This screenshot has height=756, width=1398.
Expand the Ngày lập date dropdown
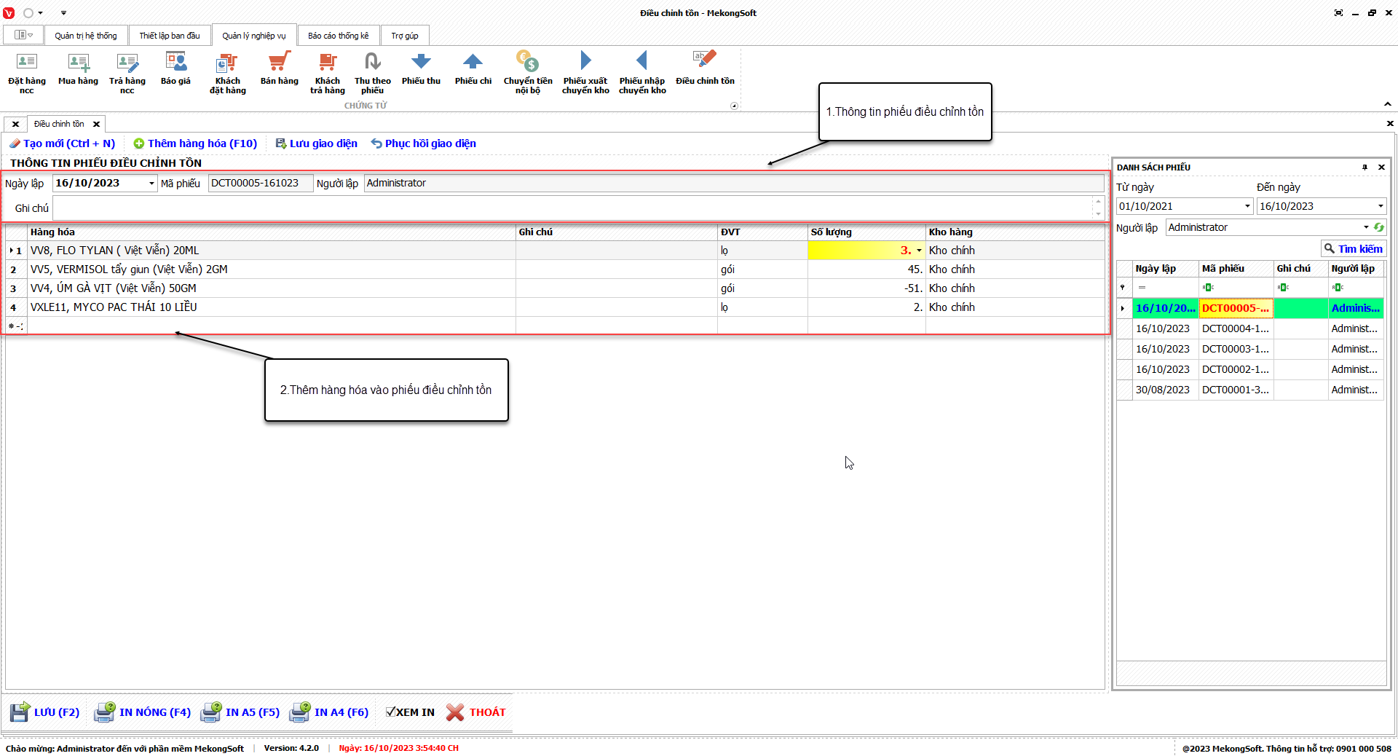click(x=151, y=184)
